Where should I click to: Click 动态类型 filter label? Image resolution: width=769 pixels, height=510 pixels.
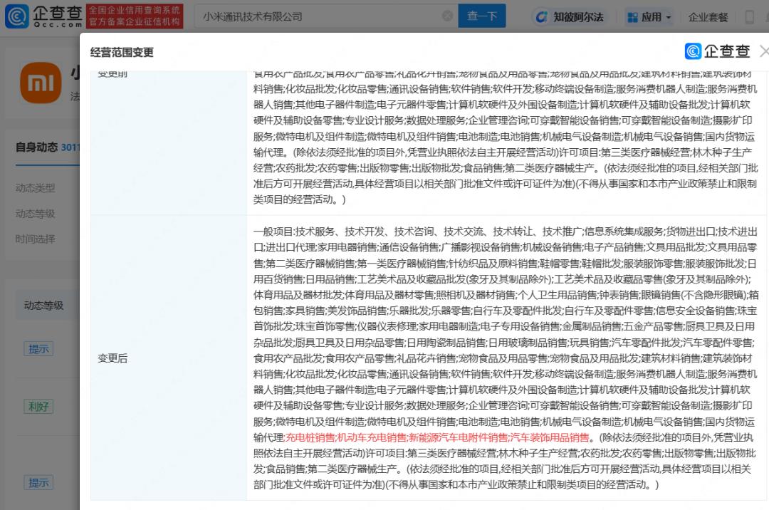pyautogui.click(x=36, y=188)
